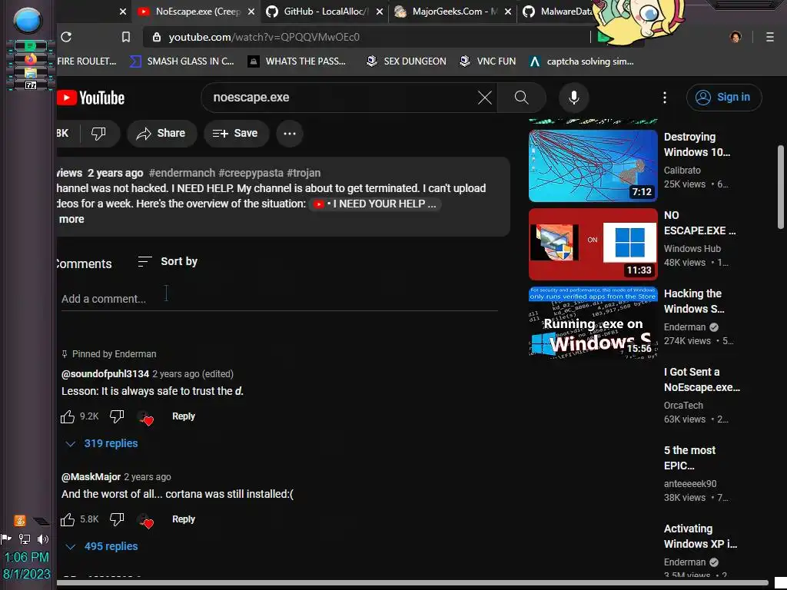Viewport: 787px width, 590px height.
Task: Click the horizontal scrollbar at page bottom
Action: pyautogui.click(x=412, y=583)
